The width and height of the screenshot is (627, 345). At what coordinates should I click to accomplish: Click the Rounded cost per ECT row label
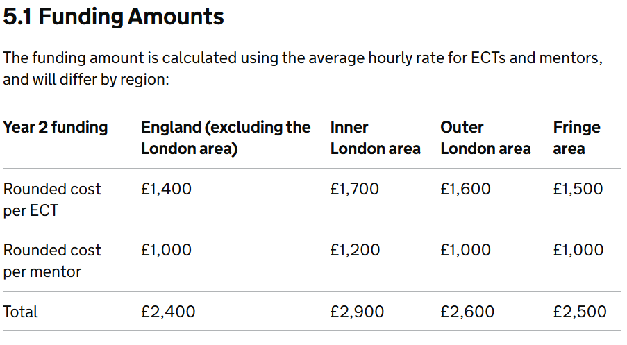tap(52, 199)
